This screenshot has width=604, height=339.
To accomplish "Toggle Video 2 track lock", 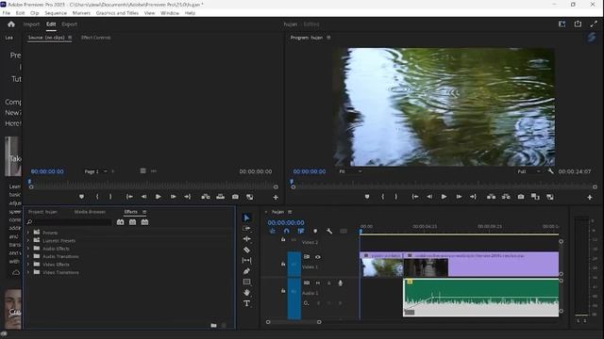I will pos(283,239).
